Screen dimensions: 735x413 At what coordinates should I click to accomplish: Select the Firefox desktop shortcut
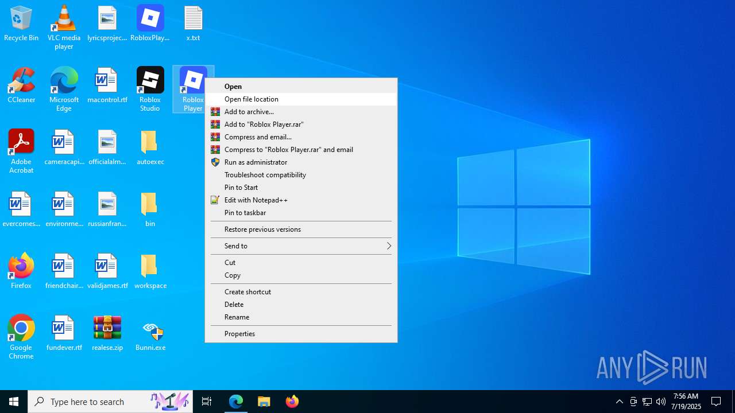coord(21,271)
